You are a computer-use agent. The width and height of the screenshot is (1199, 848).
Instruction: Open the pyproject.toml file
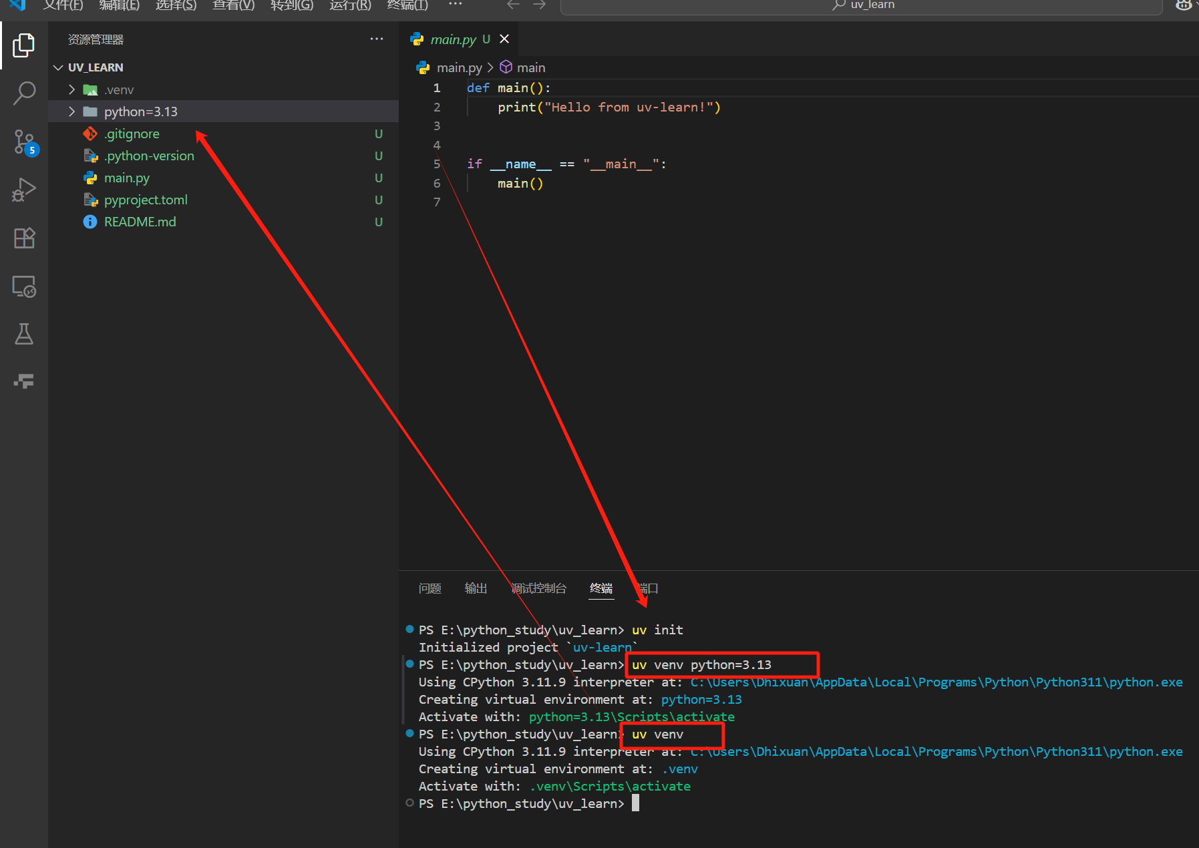pyautogui.click(x=146, y=200)
